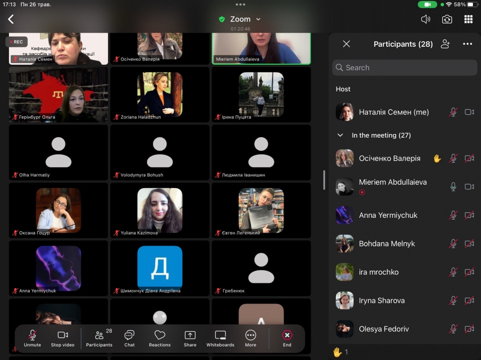Click the gallery view vertical scroll handle
The height and width of the screenshot is (360, 481).
pyautogui.click(x=324, y=180)
